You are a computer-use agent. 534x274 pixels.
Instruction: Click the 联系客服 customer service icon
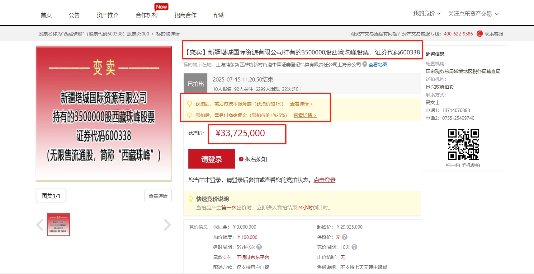pyautogui.click(x=480, y=34)
